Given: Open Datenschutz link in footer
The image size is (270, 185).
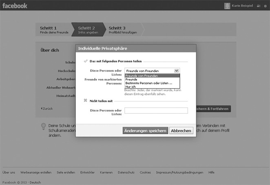Looking at the screenshot, I should (x=126, y=172).
